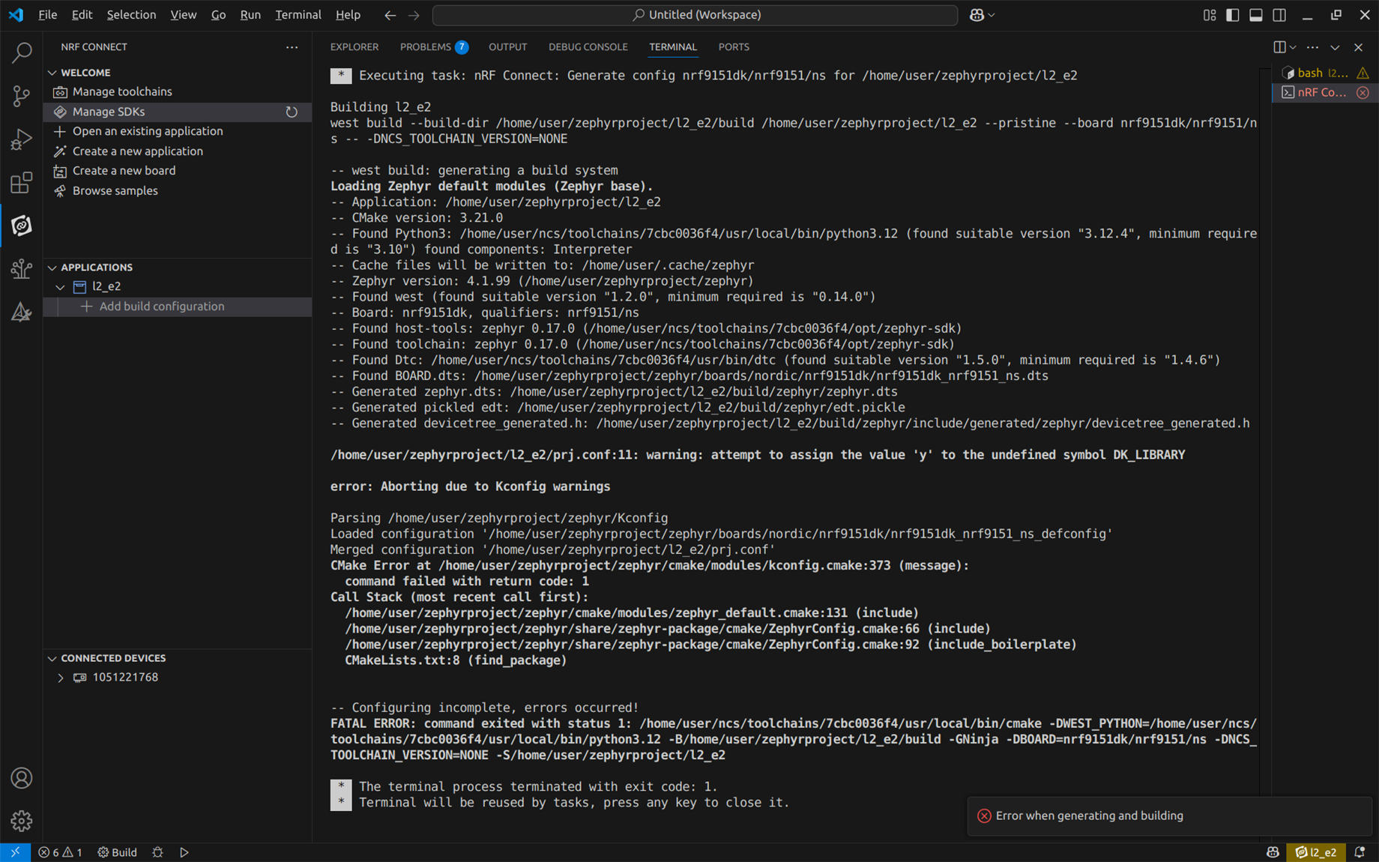
Task: Click the Build status bar button
Action: [118, 852]
